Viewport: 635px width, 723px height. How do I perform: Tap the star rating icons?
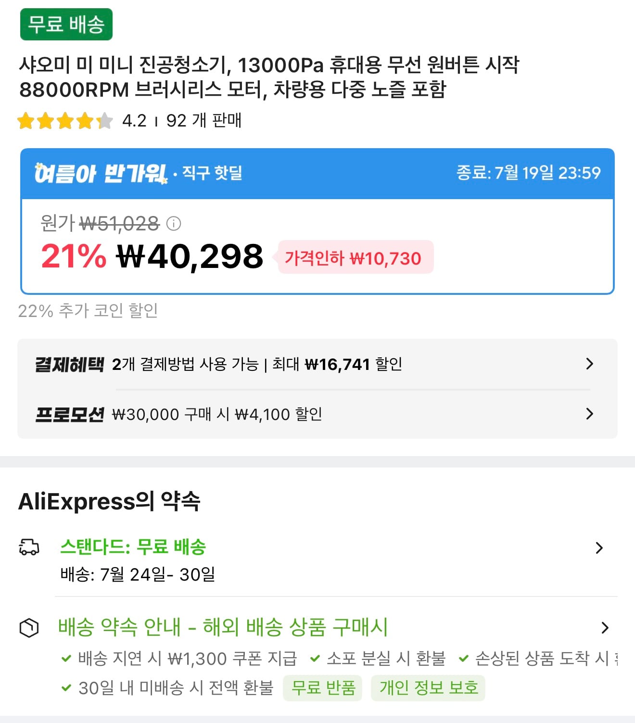click(65, 121)
